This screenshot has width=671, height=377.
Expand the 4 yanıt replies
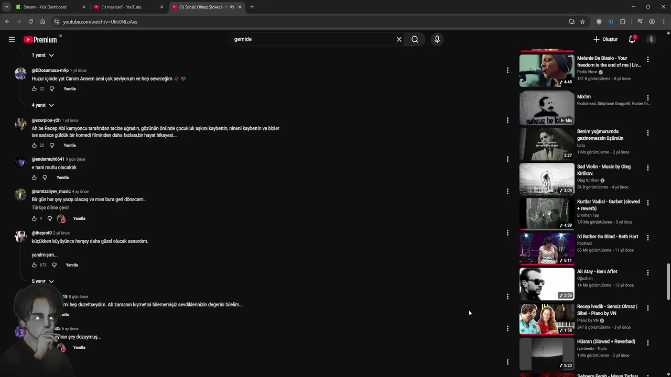pyautogui.click(x=42, y=105)
